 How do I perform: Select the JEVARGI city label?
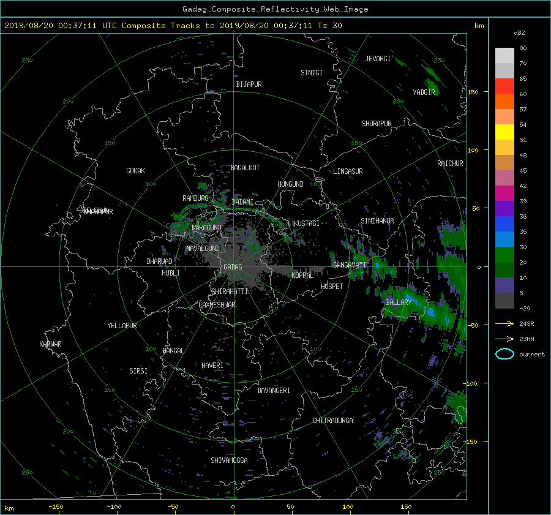pos(378,59)
